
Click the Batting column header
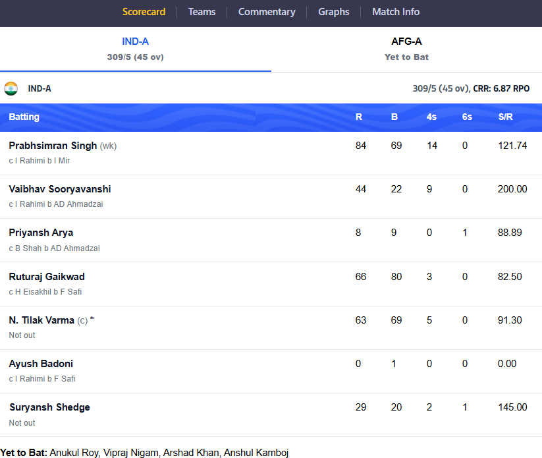click(x=24, y=117)
